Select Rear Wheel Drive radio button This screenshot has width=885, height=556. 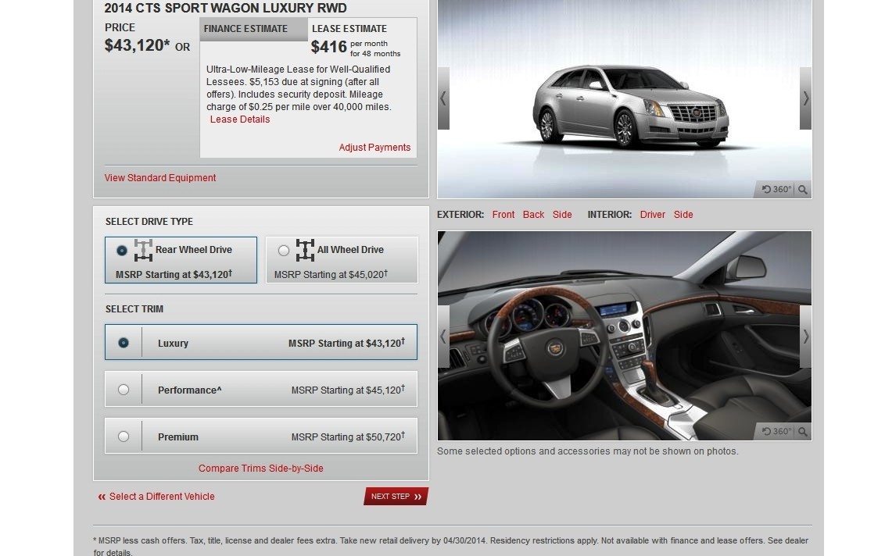[x=122, y=251]
